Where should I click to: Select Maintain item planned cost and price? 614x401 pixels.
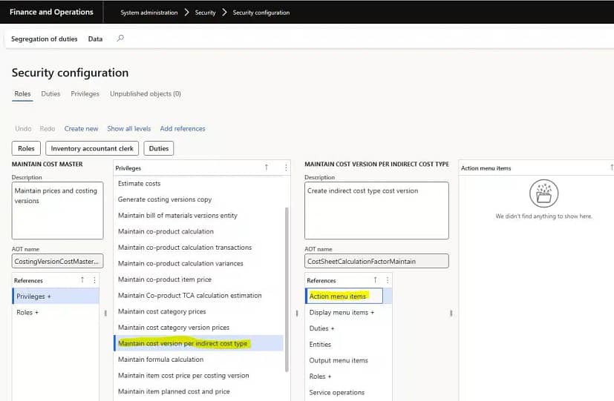coord(198,391)
